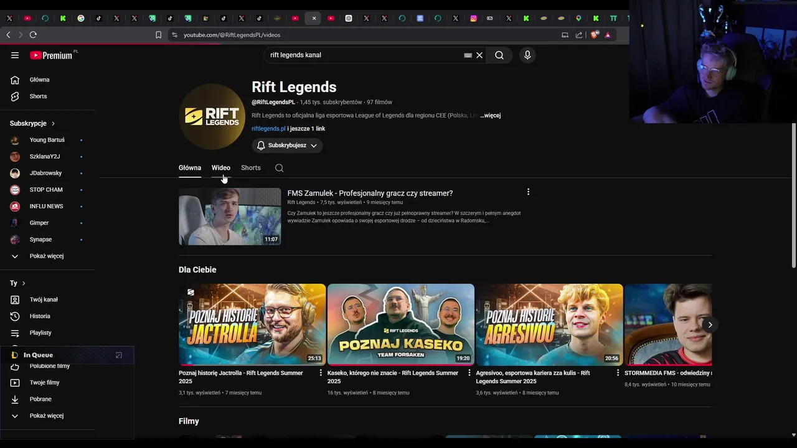The image size is (797, 448).
Task: Open options for the FMS Zamulek video
Action: [528, 192]
